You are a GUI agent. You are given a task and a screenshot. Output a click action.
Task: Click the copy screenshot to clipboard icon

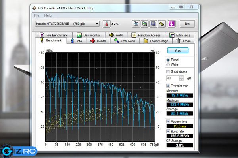(144, 24)
